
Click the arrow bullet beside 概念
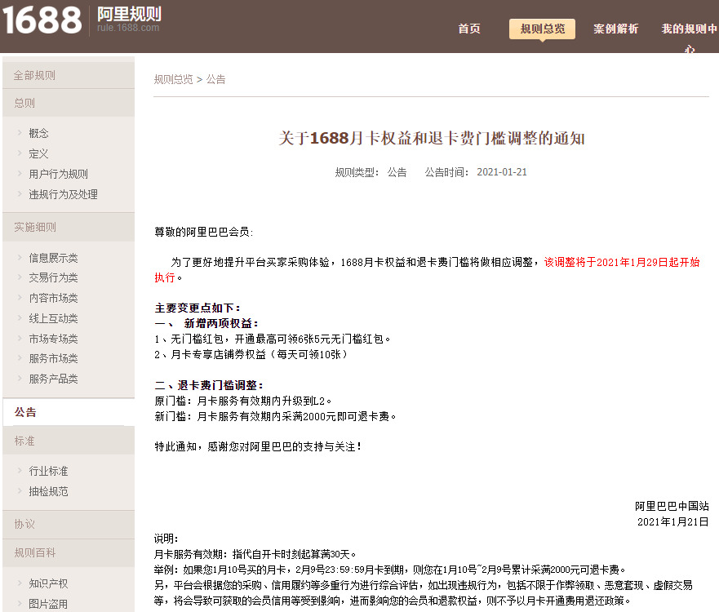coord(20,133)
